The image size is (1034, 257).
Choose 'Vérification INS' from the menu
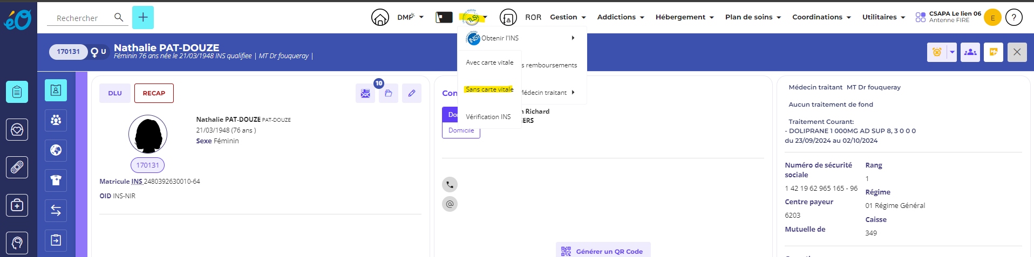pos(488,117)
